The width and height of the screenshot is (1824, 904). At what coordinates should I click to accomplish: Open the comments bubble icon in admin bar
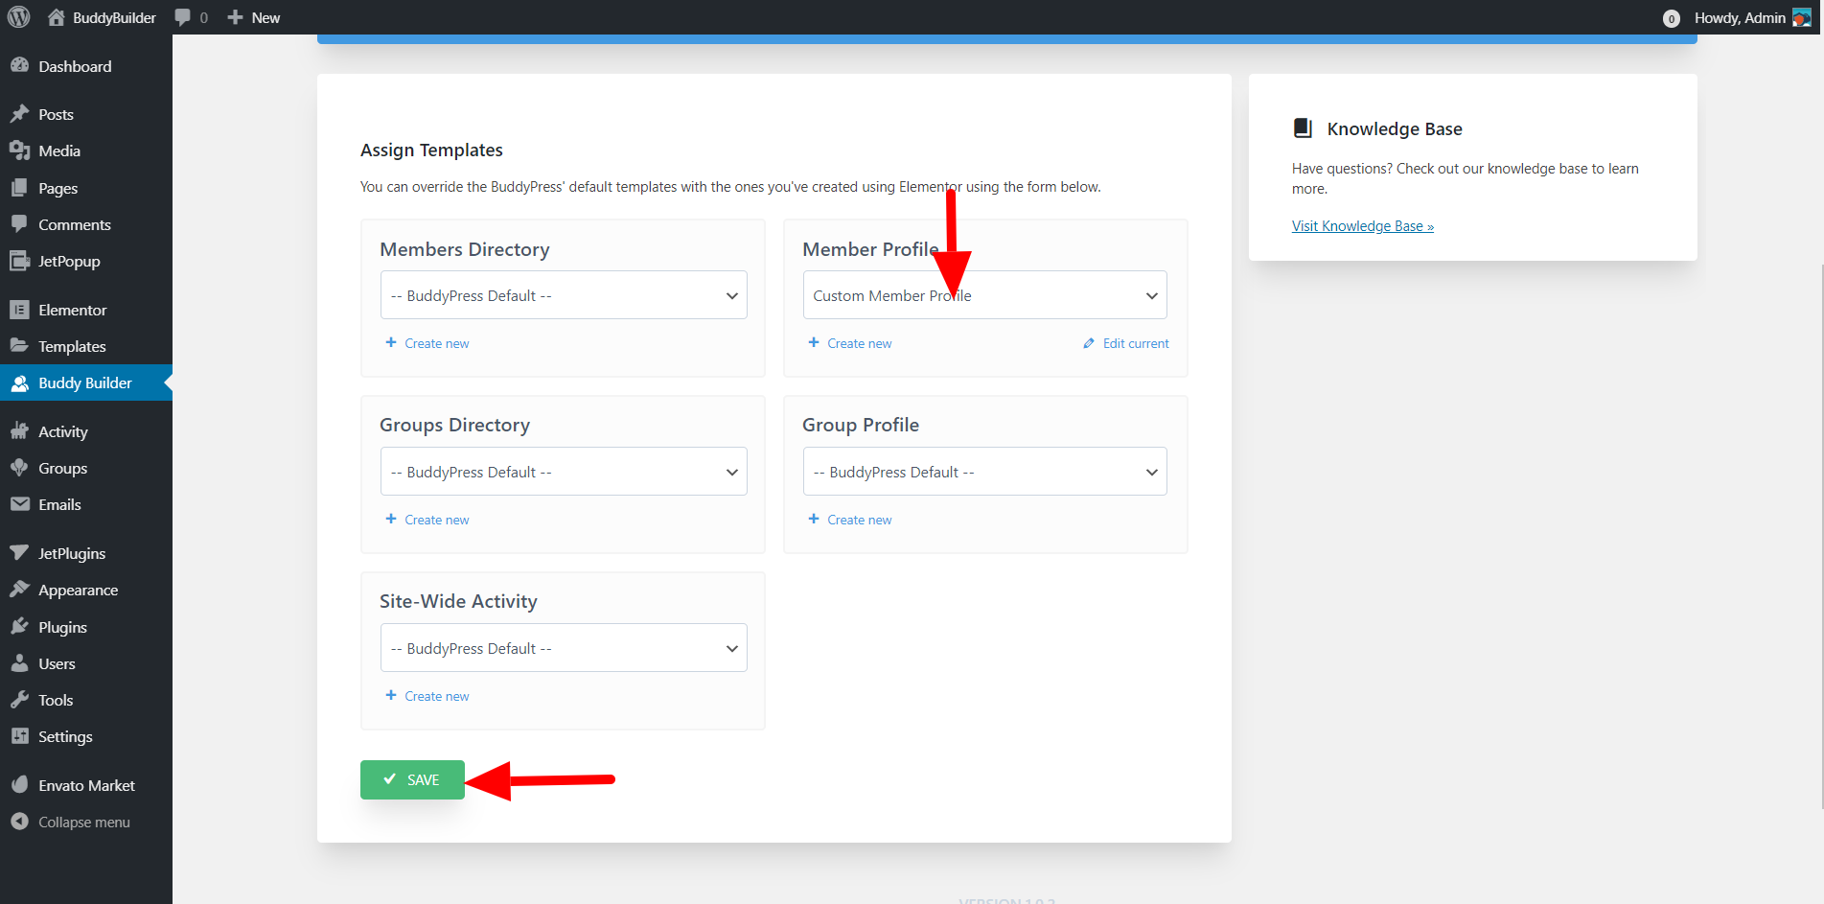[x=182, y=17]
